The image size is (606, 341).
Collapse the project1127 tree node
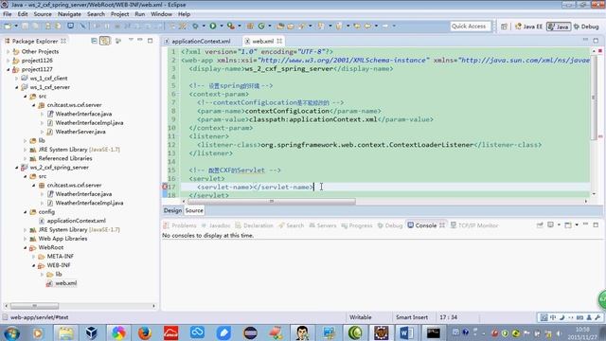(x=9, y=69)
